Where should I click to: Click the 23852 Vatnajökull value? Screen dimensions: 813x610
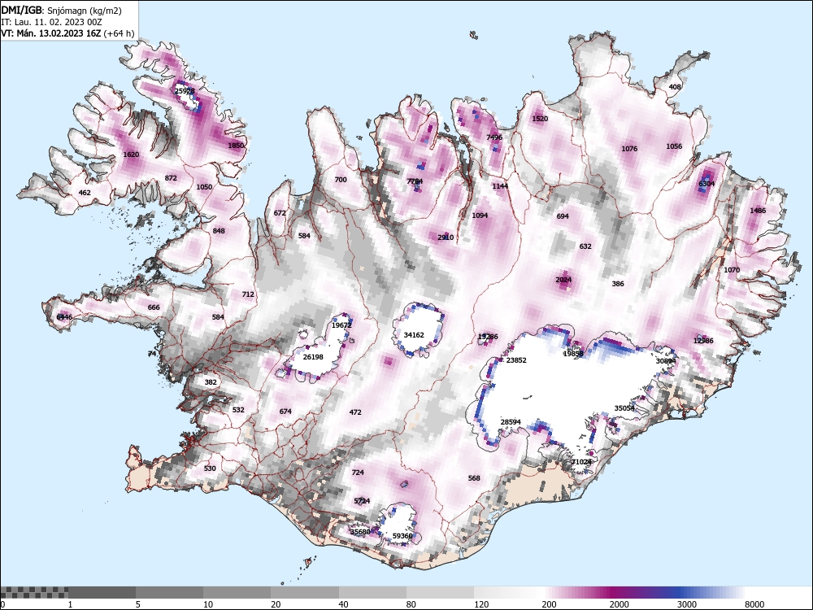point(516,360)
